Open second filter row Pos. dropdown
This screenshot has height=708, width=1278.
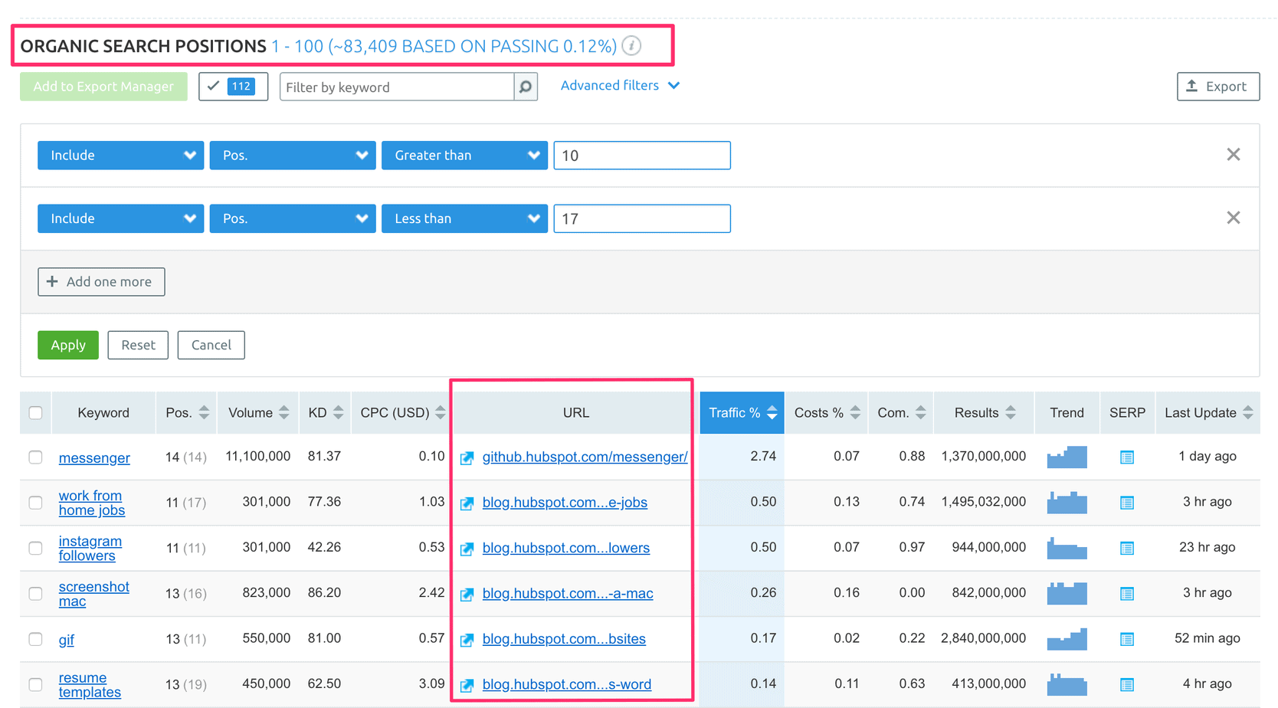293,218
